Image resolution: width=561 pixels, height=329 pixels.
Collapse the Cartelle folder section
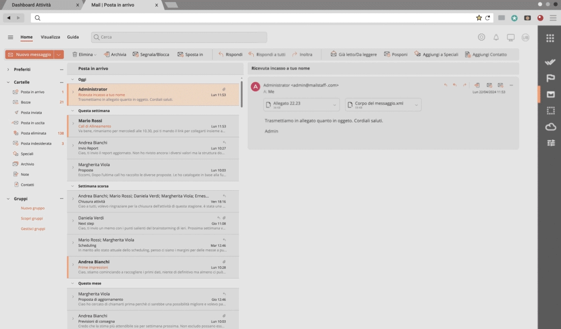pos(8,82)
